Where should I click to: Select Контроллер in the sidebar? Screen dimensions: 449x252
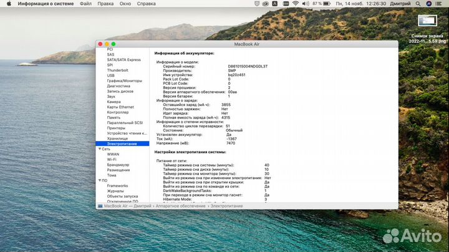tap(118, 112)
